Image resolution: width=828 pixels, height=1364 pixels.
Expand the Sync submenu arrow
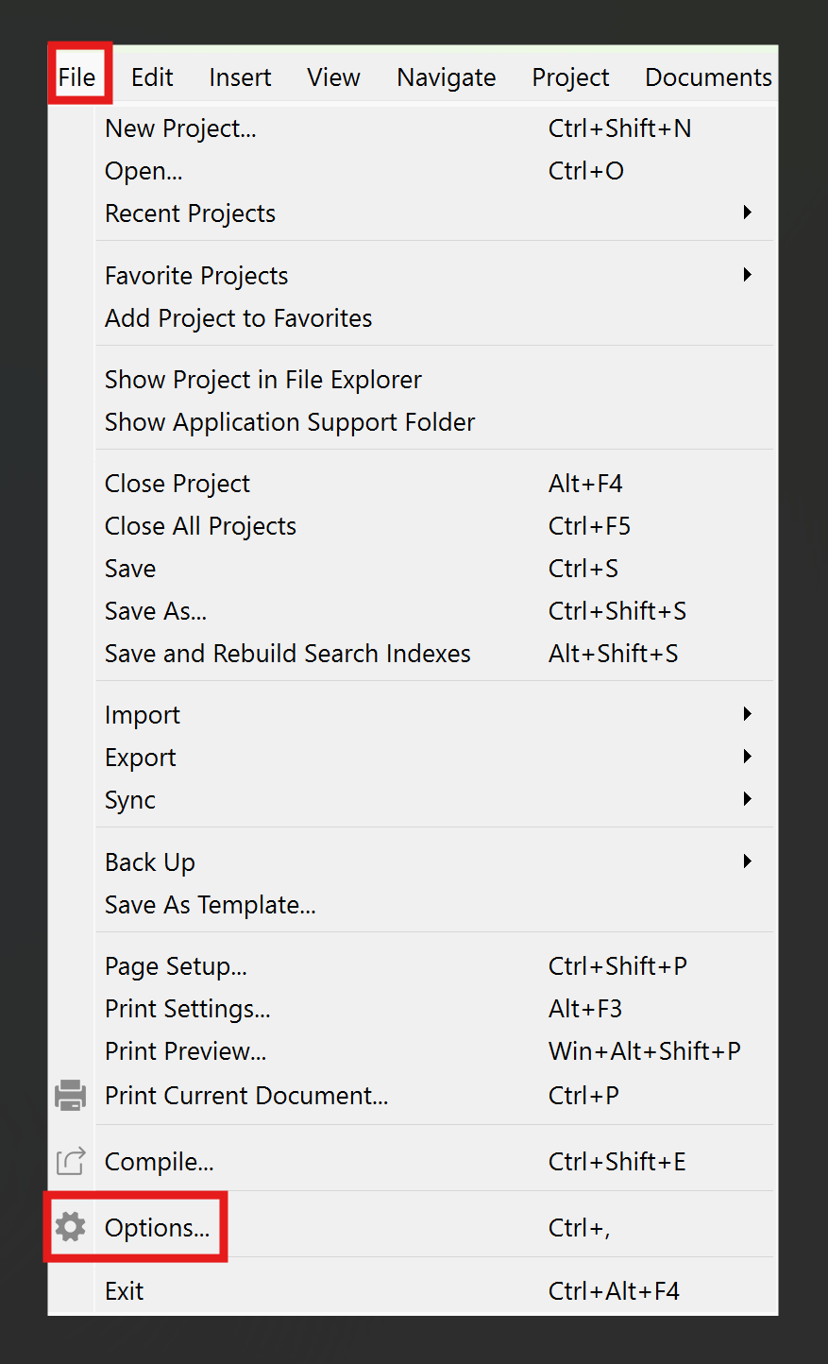point(747,799)
